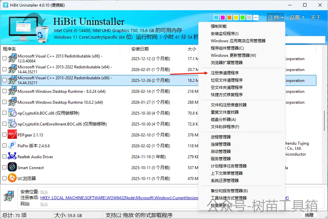Pick the yellow theme color swatch
This screenshot has width=328, height=219.
[236, 18]
